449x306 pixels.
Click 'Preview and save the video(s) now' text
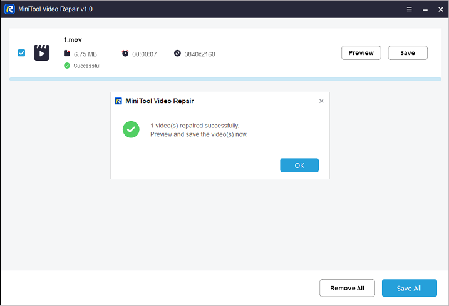click(199, 134)
